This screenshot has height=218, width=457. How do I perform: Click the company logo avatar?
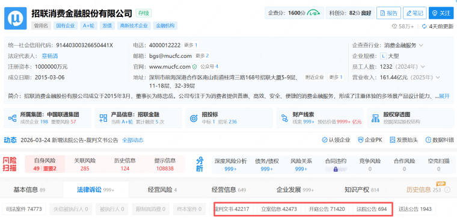(x=15, y=19)
